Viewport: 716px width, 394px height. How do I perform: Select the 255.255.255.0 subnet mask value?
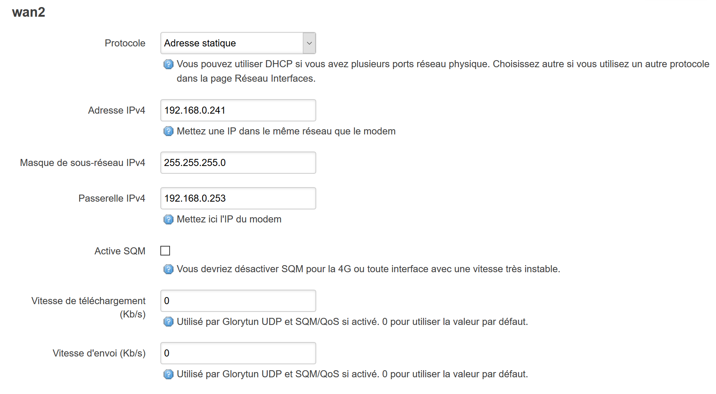(194, 163)
